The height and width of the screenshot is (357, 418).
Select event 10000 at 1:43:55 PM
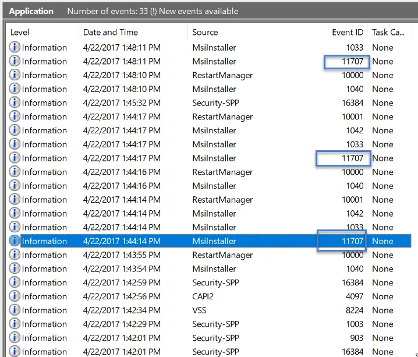click(x=209, y=255)
